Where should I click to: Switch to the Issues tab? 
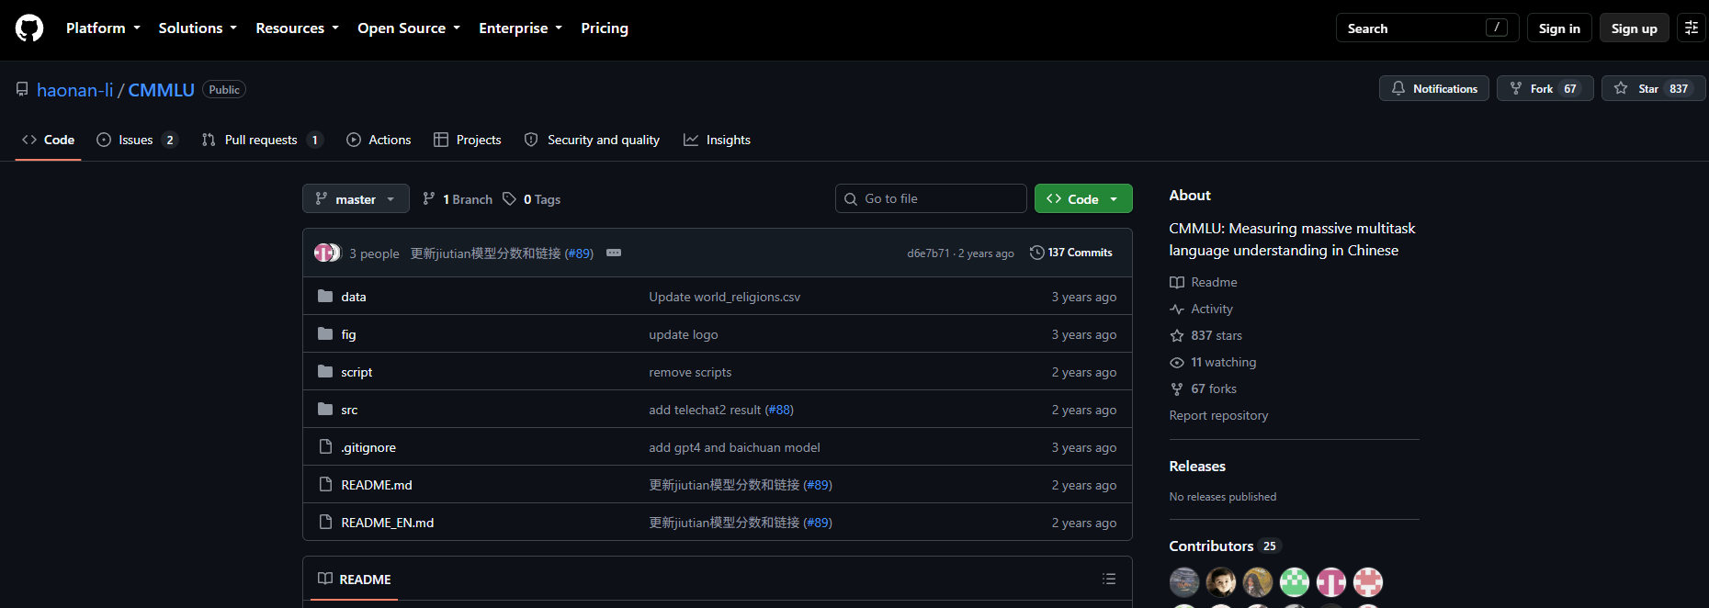pos(137,140)
